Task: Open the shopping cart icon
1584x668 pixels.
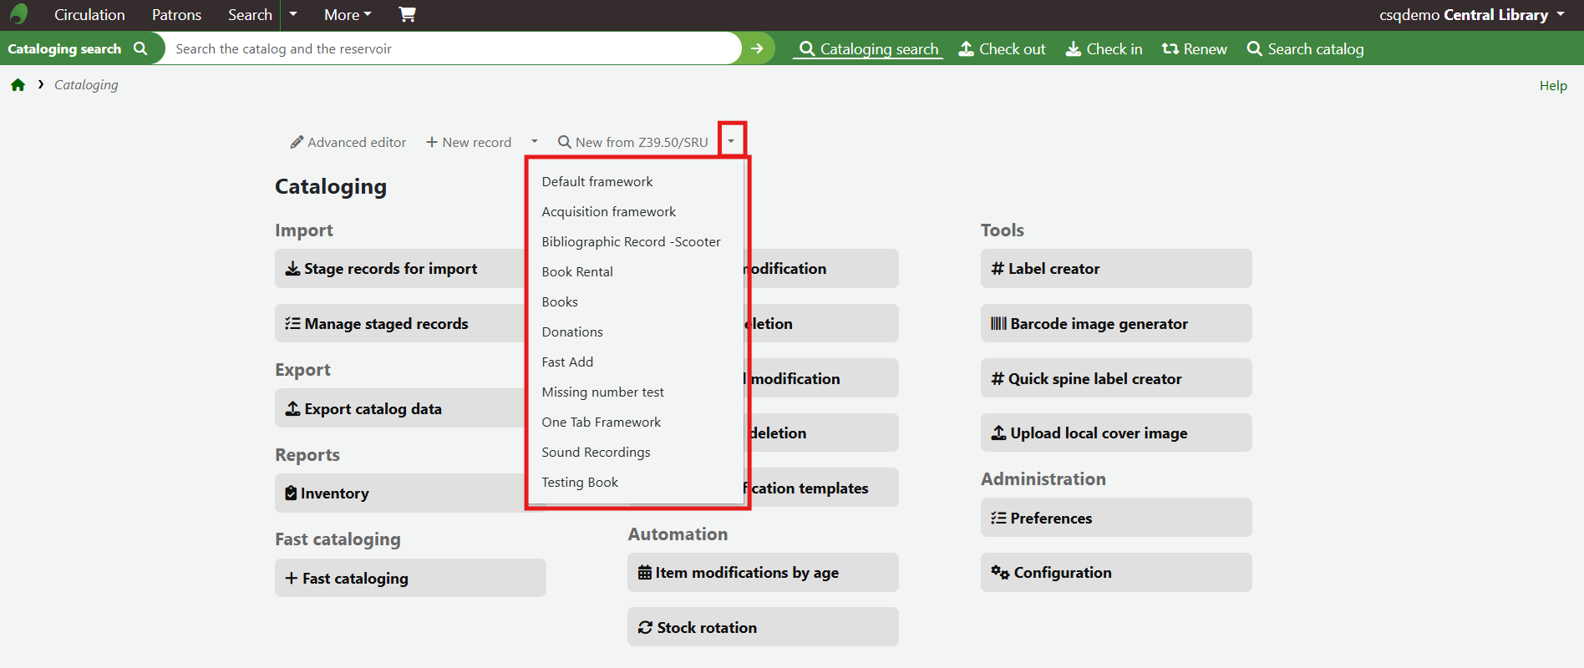Action: click(407, 14)
